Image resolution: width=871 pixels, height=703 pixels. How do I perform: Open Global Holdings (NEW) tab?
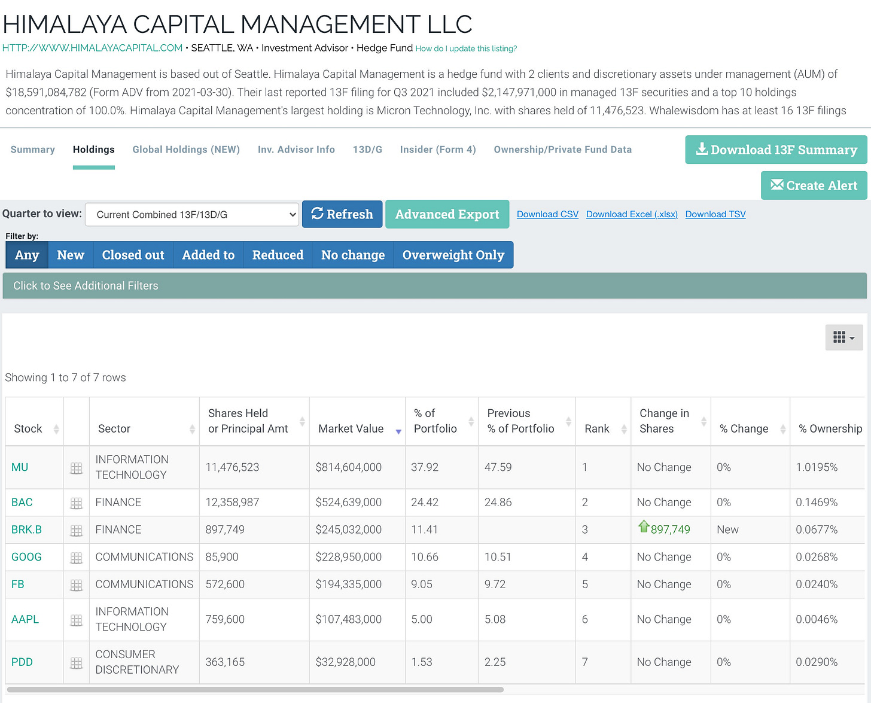(186, 150)
